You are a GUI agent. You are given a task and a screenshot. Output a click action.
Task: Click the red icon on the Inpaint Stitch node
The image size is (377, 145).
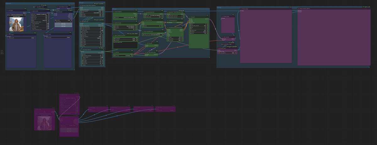click(x=220, y=48)
